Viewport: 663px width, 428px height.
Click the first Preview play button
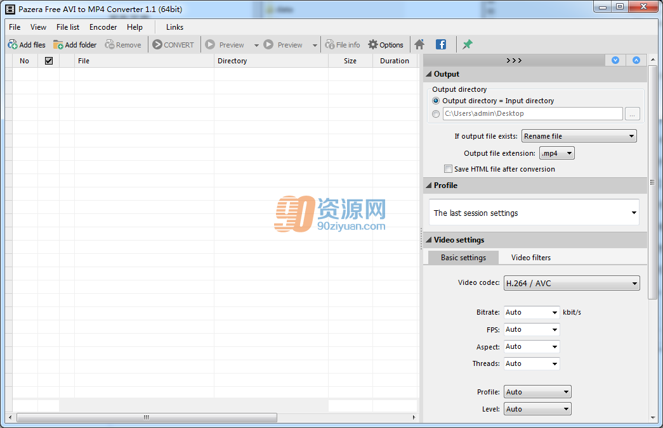pos(210,44)
